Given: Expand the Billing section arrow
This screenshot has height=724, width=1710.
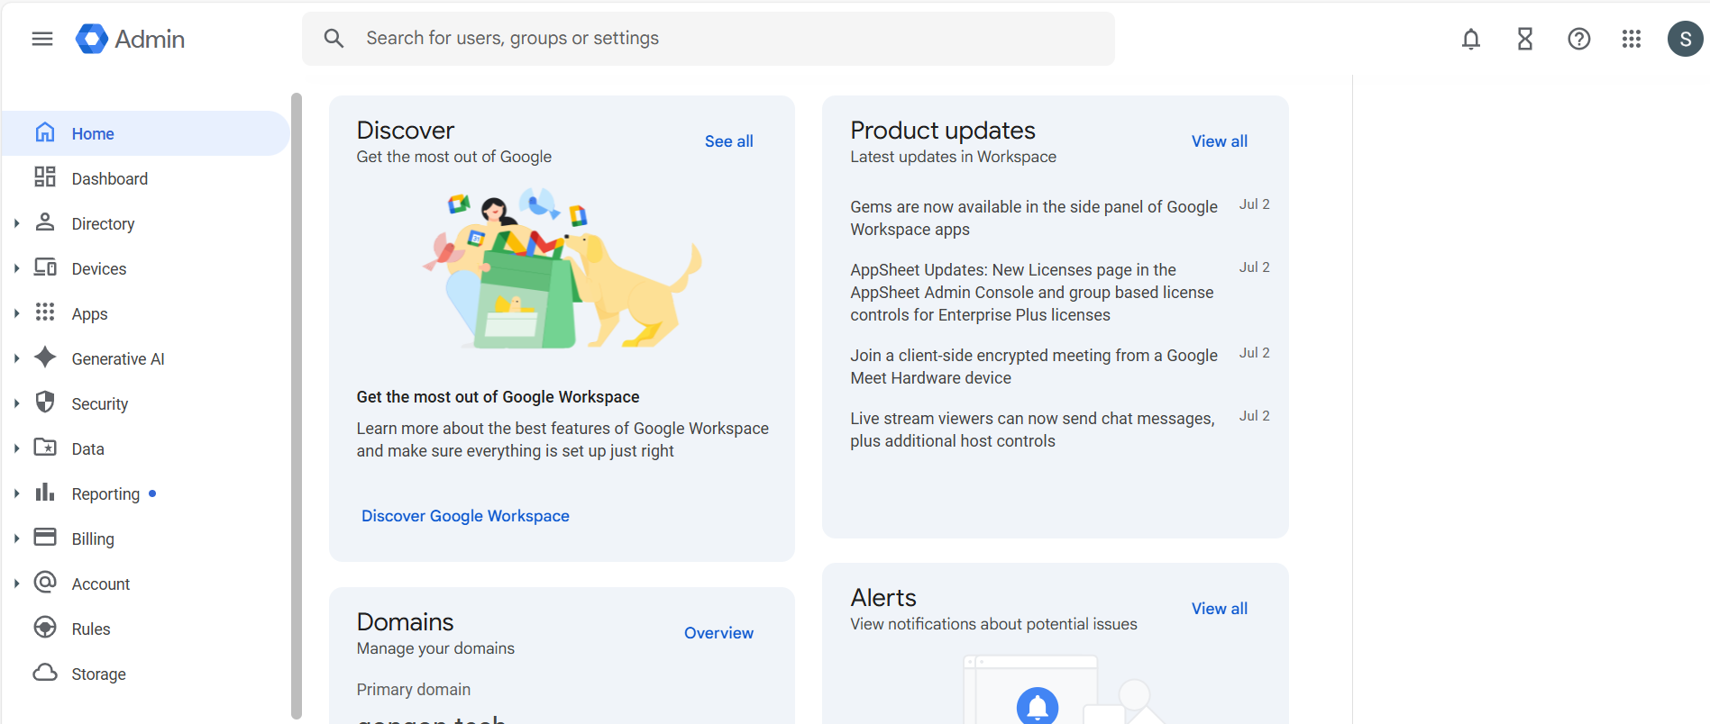Looking at the screenshot, I should tap(16, 538).
